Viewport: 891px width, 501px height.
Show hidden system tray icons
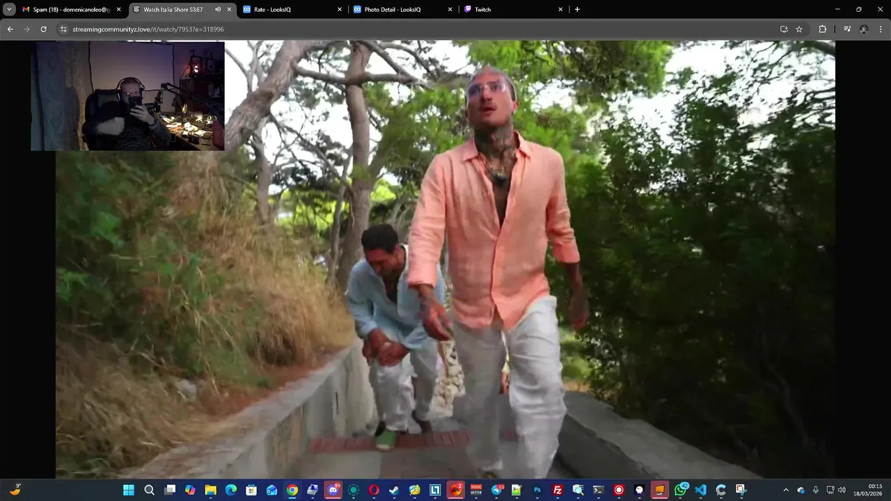(x=786, y=490)
